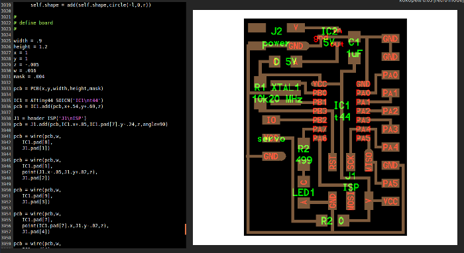
Task: Click the 'J1 = header_ISP' line
Action: [x=50, y=119]
